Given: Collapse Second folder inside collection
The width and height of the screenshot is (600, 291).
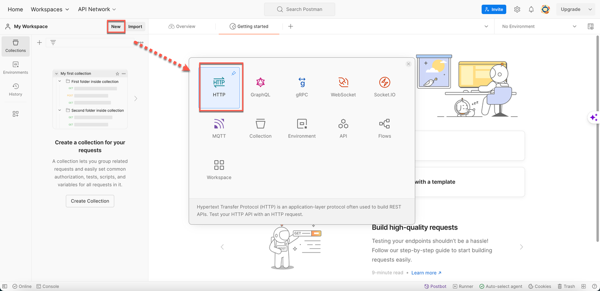Looking at the screenshot, I should tap(60, 111).
